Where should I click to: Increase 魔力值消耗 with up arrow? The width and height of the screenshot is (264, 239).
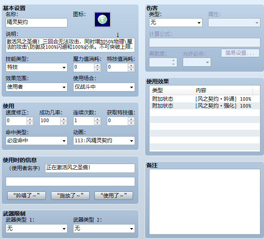click(97, 65)
